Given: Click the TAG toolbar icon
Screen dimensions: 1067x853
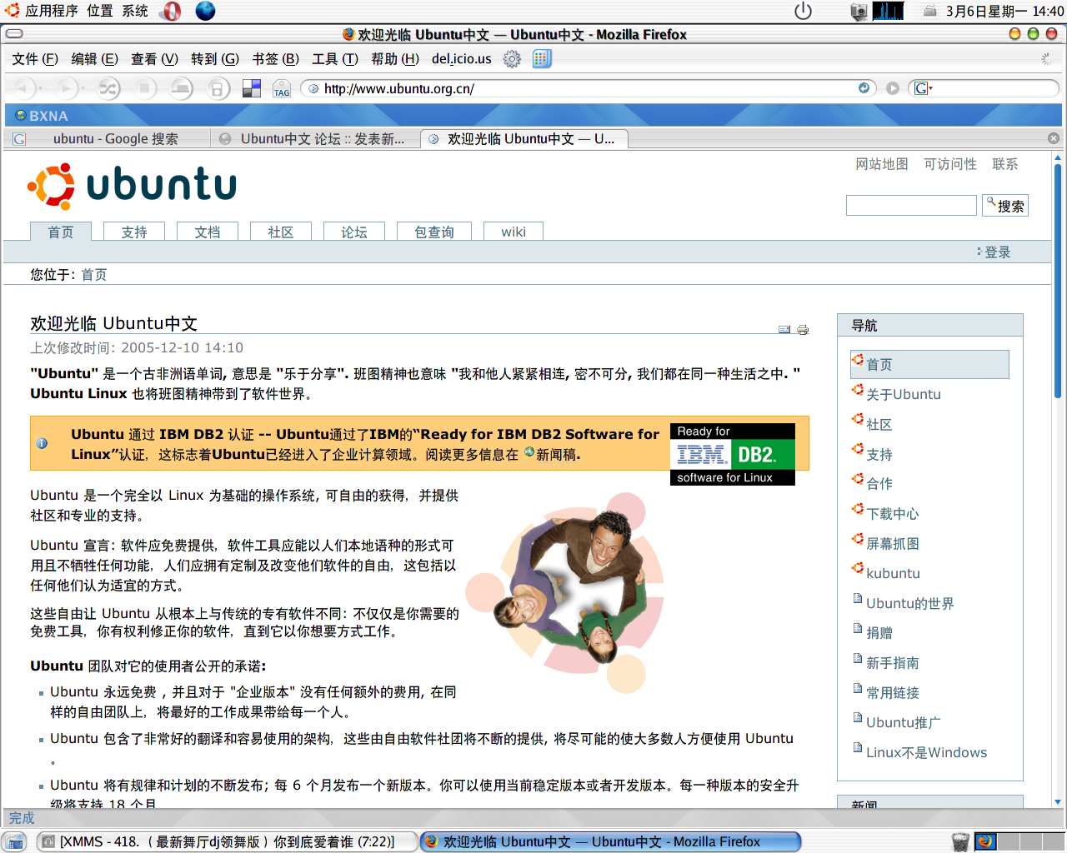Looking at the screenshot, I should [x=282, y=88].
